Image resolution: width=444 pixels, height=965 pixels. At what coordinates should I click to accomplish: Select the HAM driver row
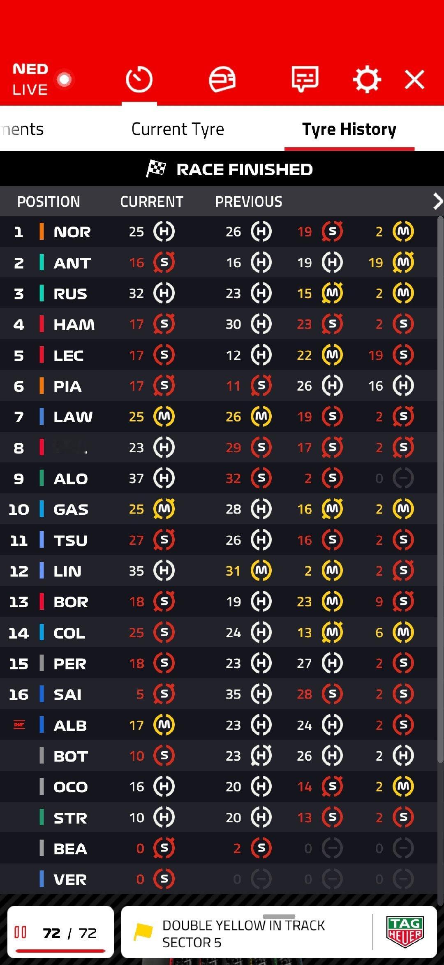pos(218,324)
